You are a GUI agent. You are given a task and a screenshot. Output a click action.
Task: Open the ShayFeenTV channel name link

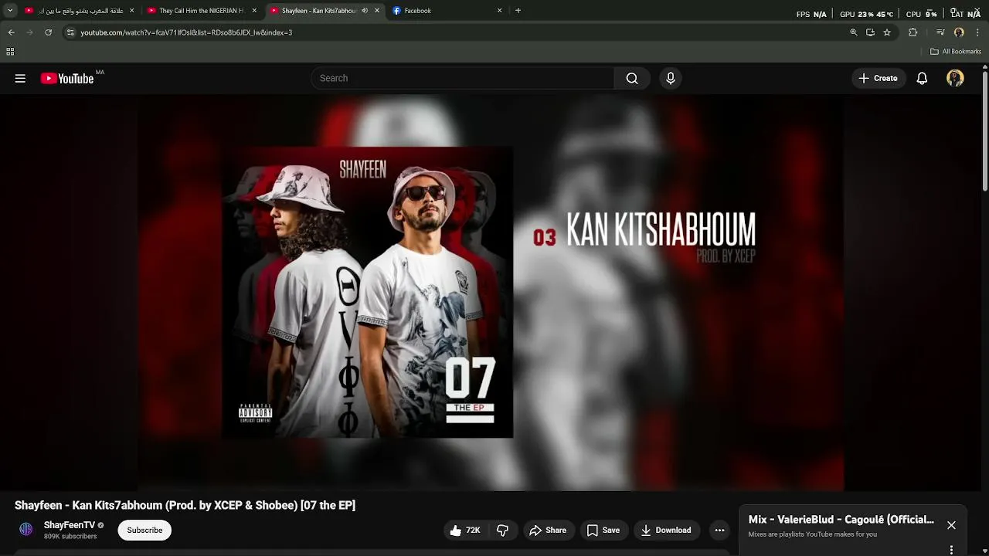point(70,525)
